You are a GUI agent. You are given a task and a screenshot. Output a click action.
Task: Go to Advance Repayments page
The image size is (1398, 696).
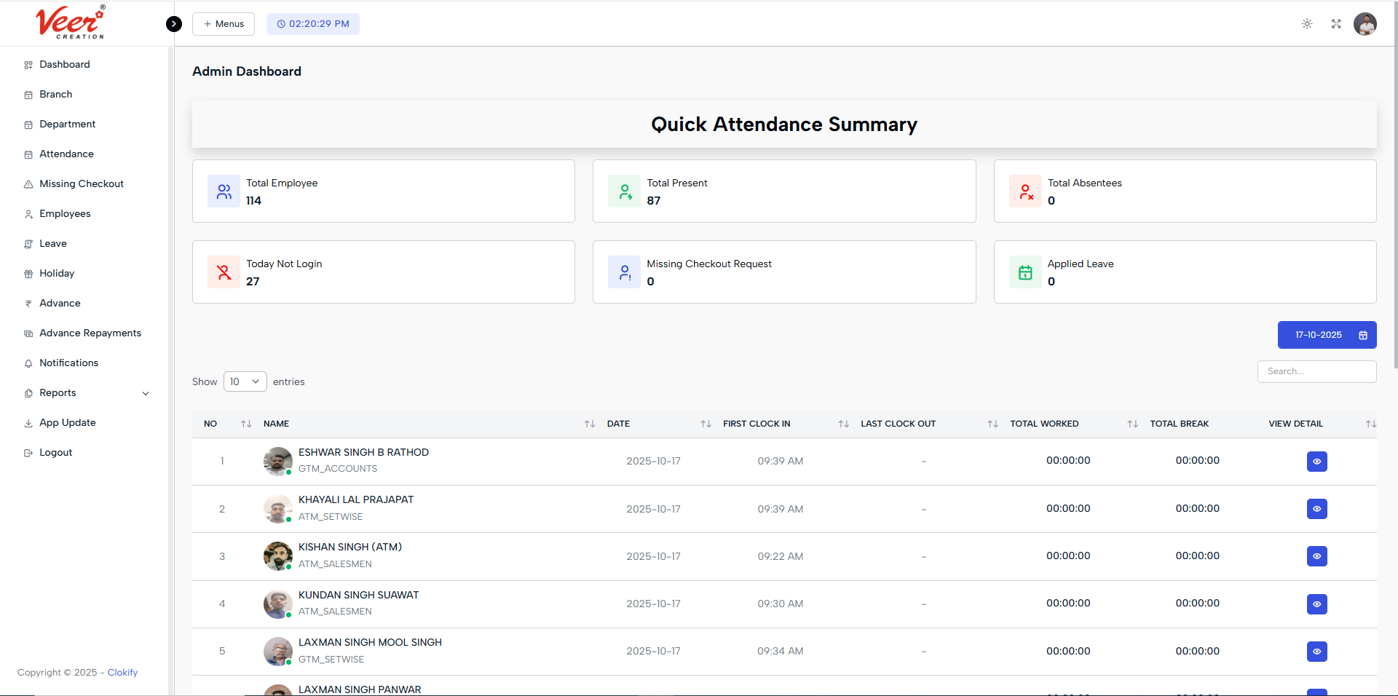point(90,333)
